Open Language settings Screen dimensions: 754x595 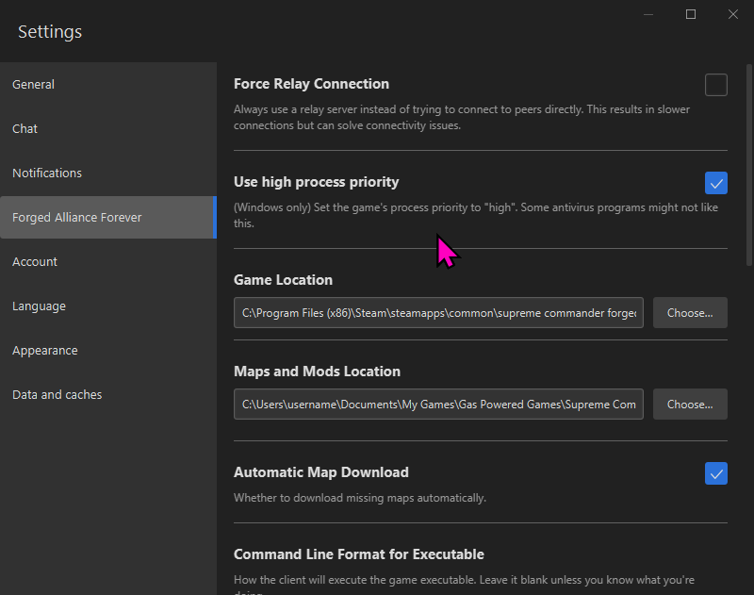click(108, 306)
